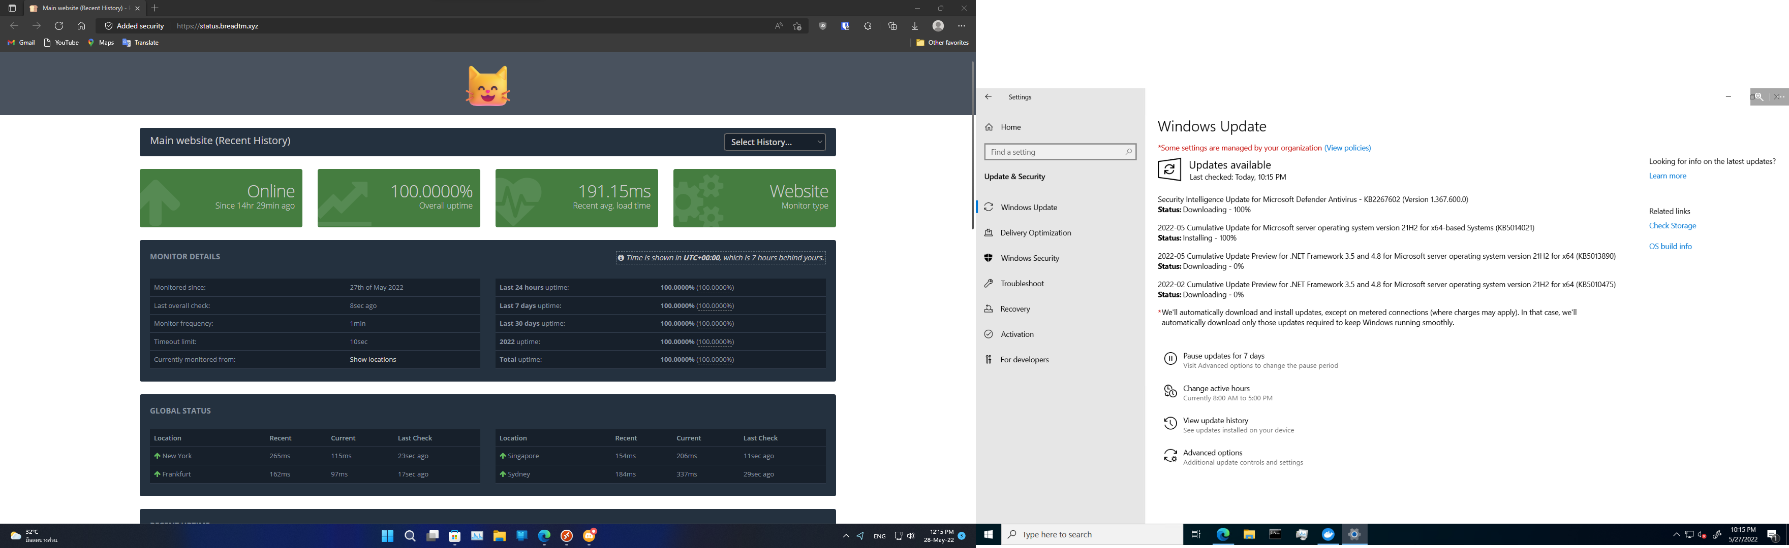This screenshot has height=548, width=1789.
Task: Click the browser page vertical scrollbar
Action: click(x=972, y=146)
